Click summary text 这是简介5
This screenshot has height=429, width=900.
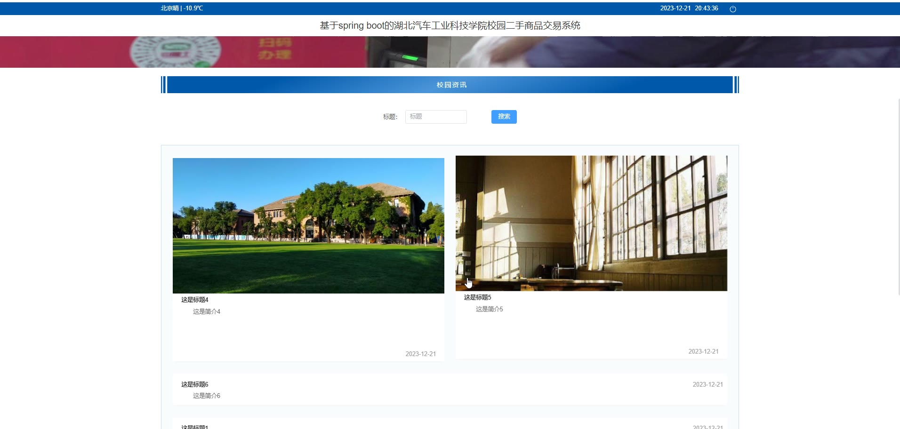coord(490,309)
